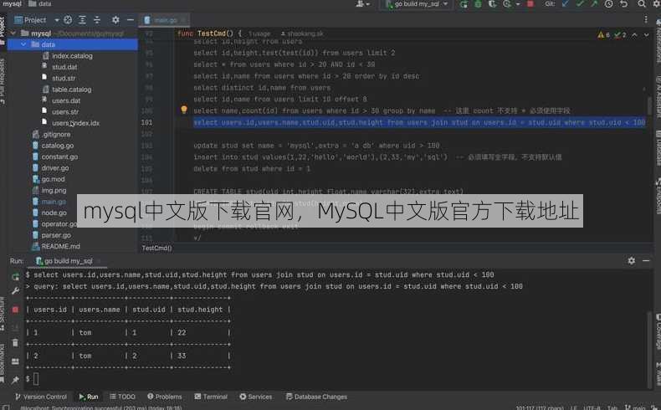Clear output with the trash icon

(15, 342)
